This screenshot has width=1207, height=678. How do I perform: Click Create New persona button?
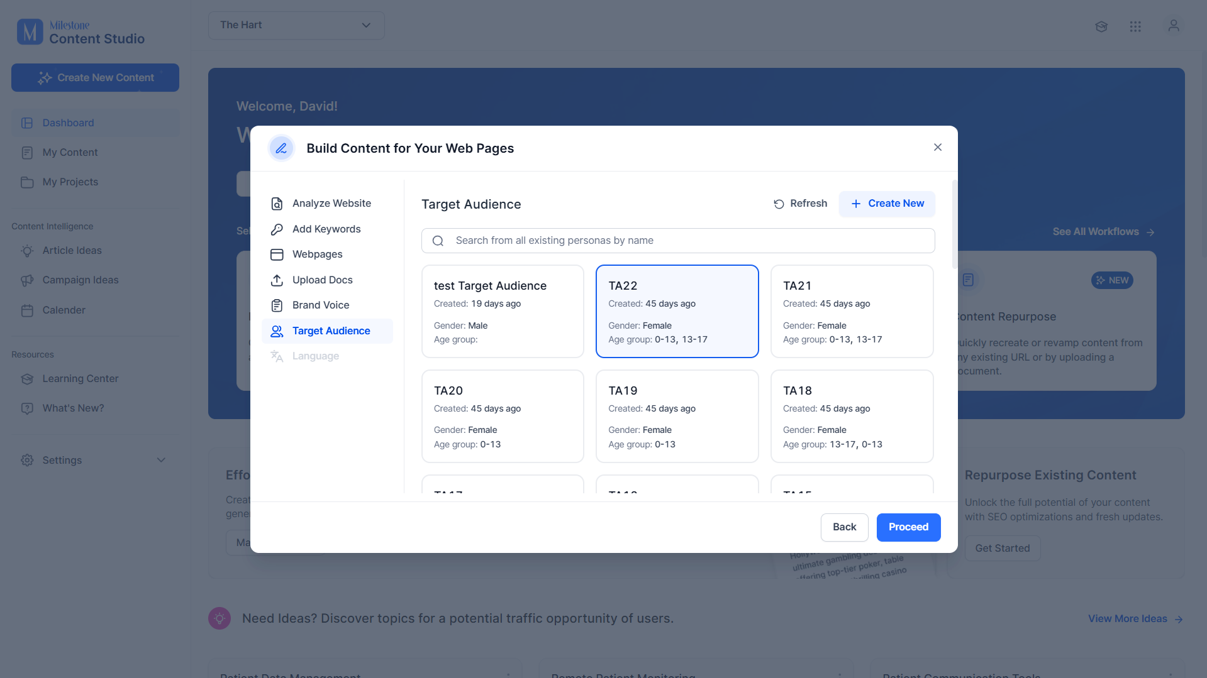point(887,204)
